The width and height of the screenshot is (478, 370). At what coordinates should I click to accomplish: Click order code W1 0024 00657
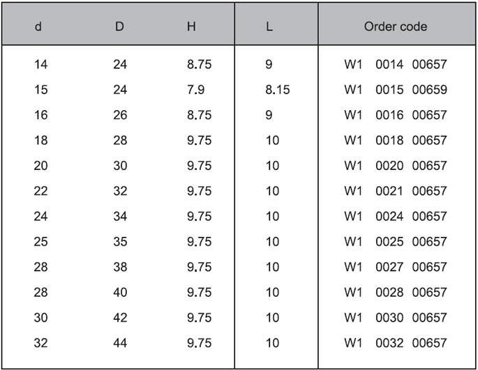point(395,216)
